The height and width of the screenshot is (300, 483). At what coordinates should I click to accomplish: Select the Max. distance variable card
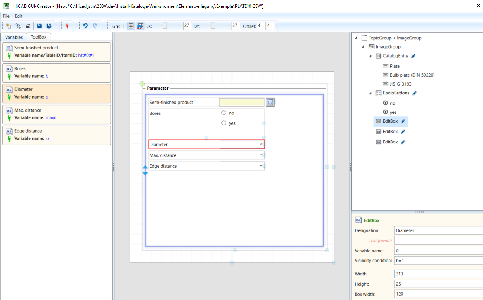[x=56, y=114]
